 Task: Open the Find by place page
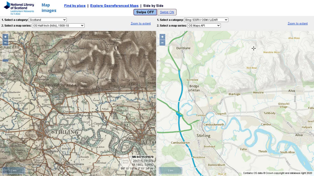[x=75, y=5]
